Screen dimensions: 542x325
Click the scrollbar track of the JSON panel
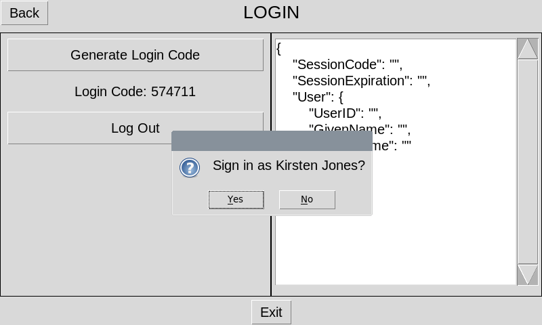(x=527, y=162)
